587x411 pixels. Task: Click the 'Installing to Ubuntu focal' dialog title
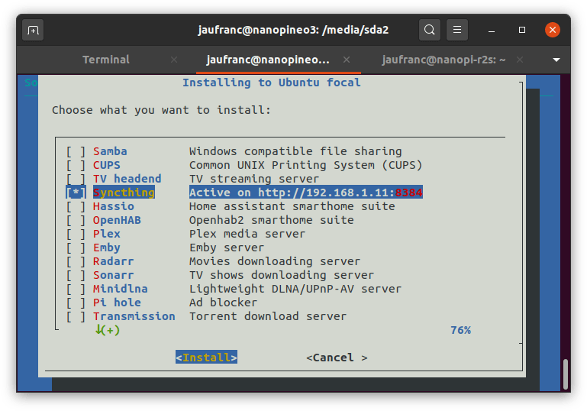pyautogui.click(x=272, y=83)
